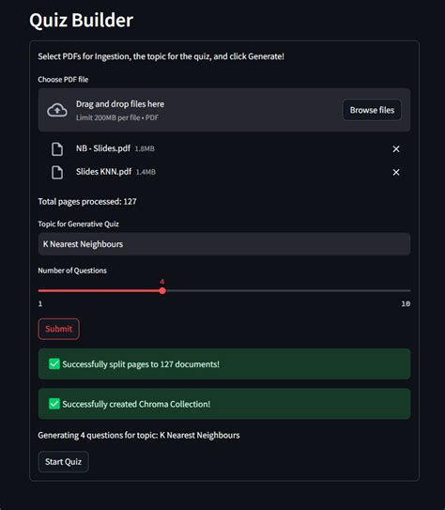Click the cloud upload icon
This screenshot has height=510, width=445.
pyautogui.click(x=57, y=110)
